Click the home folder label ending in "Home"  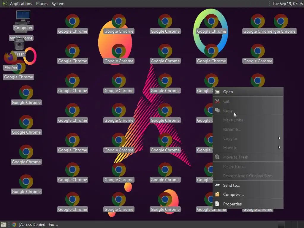coord(21,38)
